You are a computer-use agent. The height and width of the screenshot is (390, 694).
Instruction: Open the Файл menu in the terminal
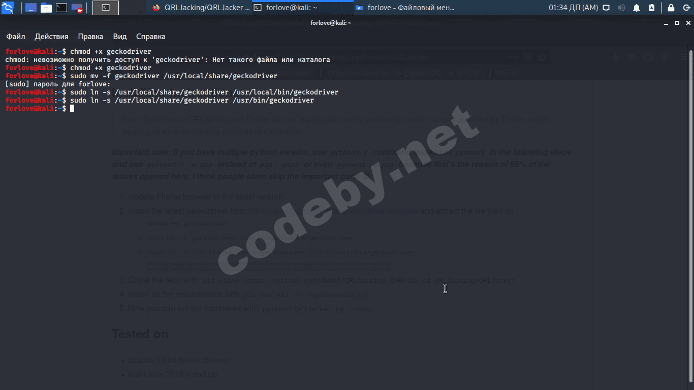(16, 37)
